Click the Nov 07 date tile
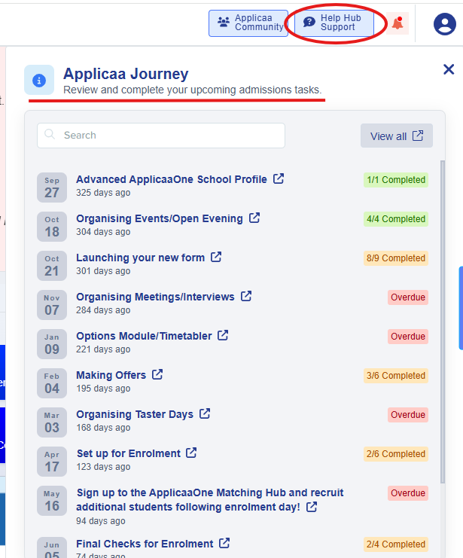This screenshot has width=463, height=558. [x=52, y=305]
